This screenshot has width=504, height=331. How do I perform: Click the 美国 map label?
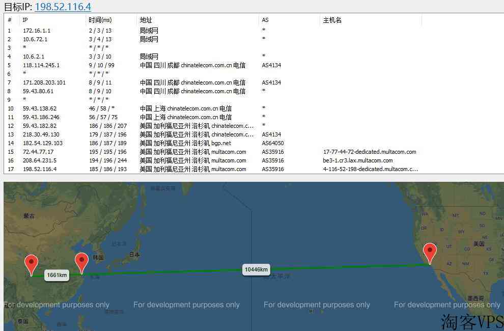[x=479, y=244]
